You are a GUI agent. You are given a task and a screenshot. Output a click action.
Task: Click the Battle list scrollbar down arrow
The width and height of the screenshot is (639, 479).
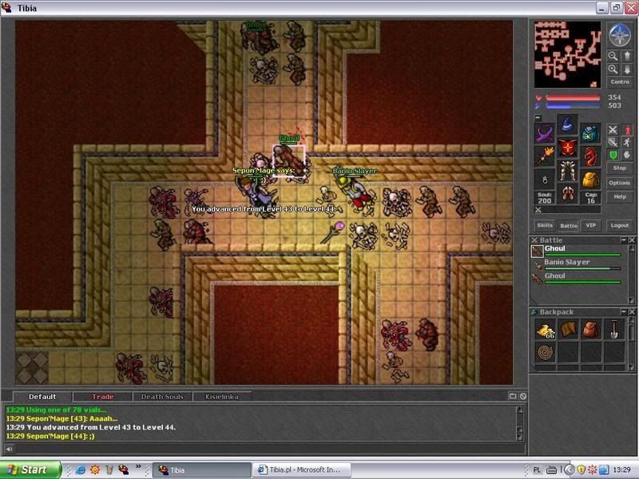(x=632, y=301)
